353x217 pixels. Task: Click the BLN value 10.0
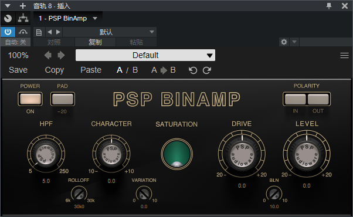click(x=274, y=206)
